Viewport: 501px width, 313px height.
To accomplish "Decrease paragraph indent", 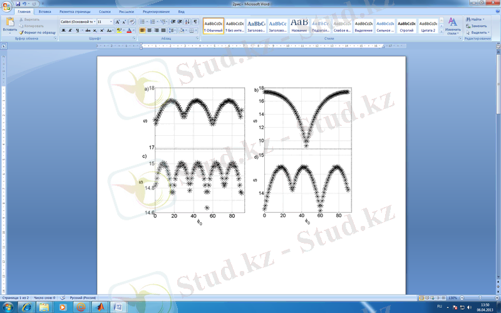I will (x=173, y=22).
